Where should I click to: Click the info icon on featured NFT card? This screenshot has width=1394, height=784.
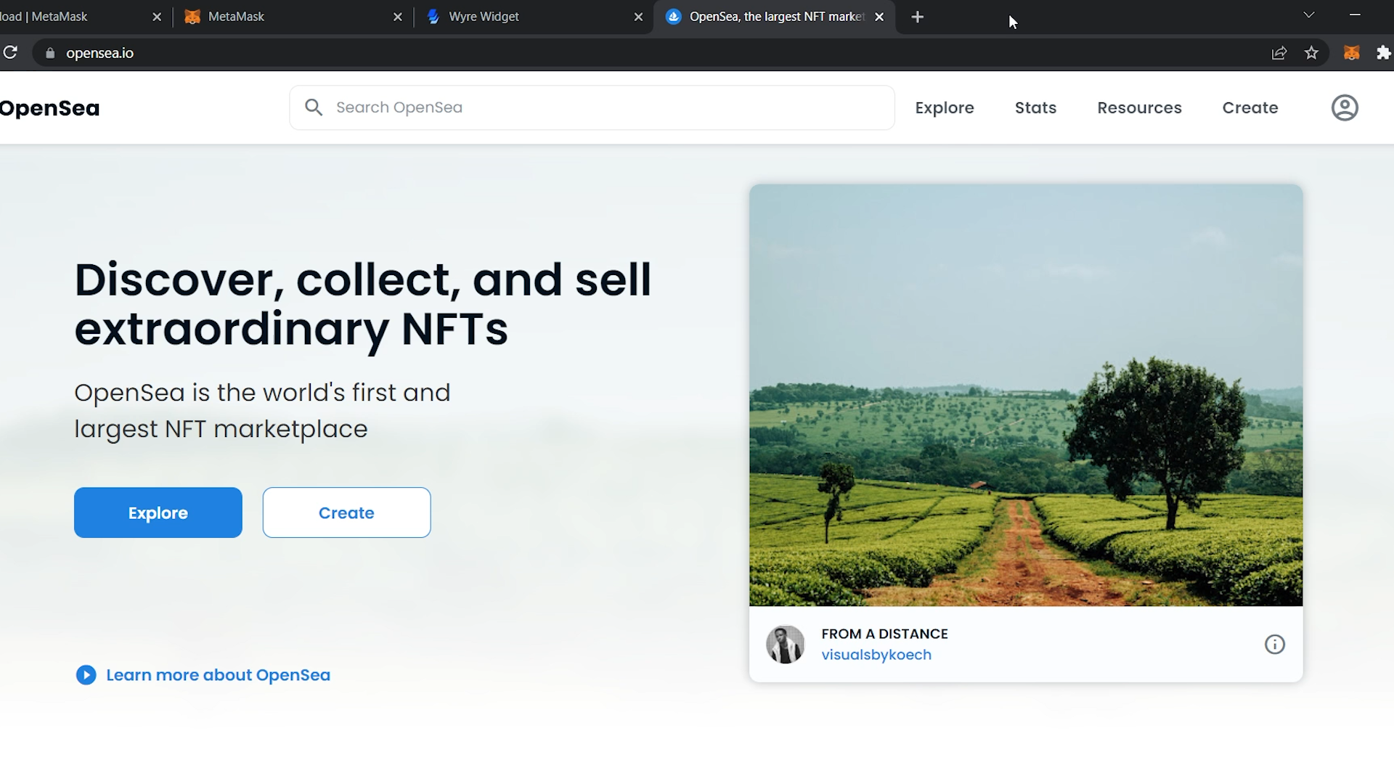1275,644
